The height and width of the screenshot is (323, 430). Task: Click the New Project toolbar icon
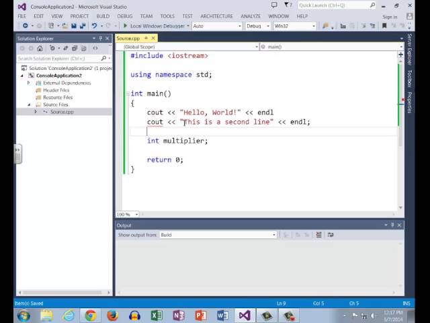pos(51,26)
